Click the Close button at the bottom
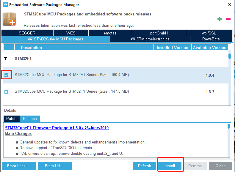The width and height of the screenshot is (235, 172). click(220, 166)
